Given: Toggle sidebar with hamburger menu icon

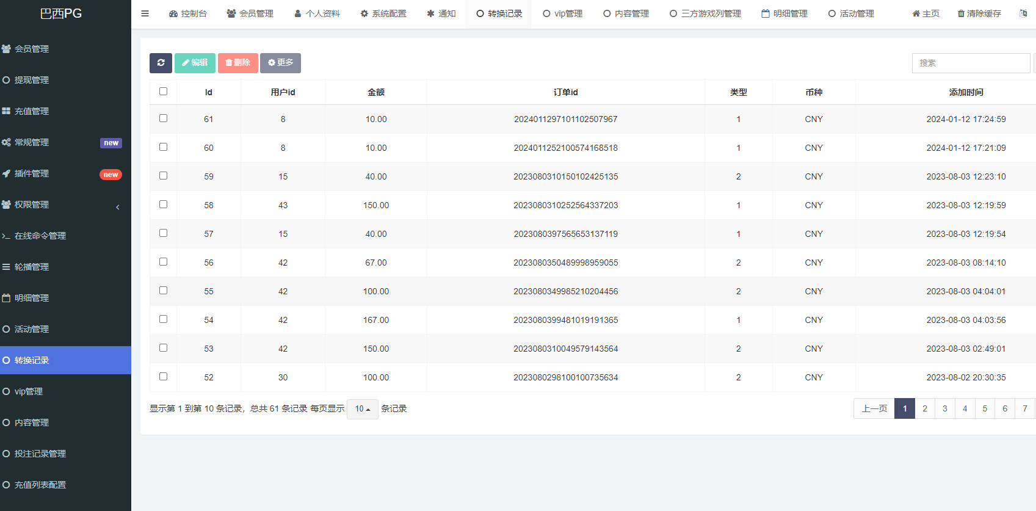Looking at the screenshot, I should point(145,13).
